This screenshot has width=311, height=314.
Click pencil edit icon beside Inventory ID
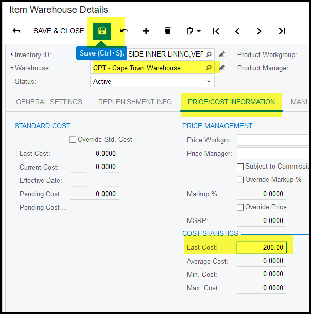point(222,54)
